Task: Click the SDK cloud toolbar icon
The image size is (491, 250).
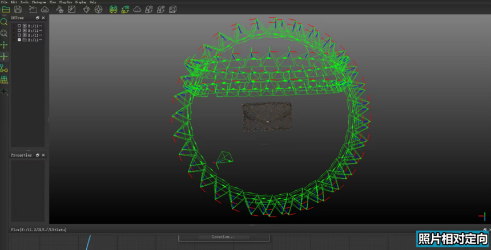Action: pos(45,9)
